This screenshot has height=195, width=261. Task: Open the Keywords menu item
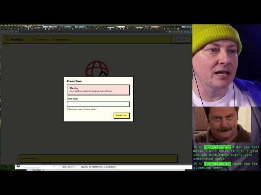(40, 40)
